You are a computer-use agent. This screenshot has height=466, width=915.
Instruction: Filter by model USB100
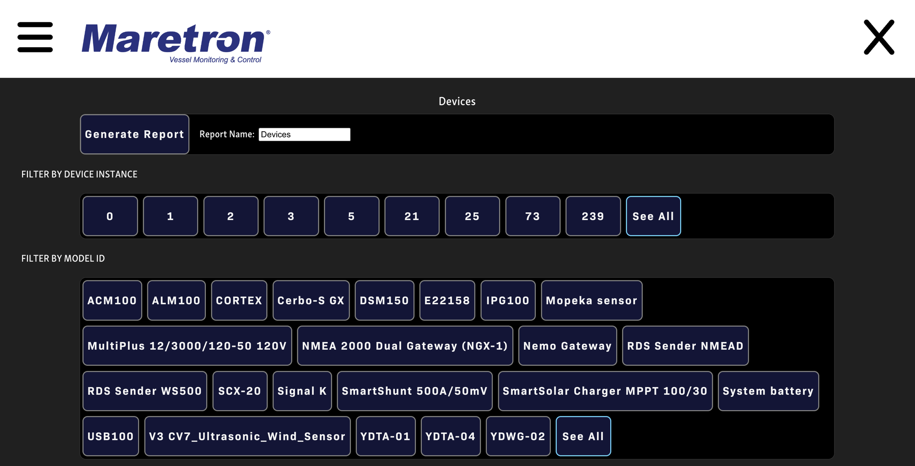pos(111,436)
